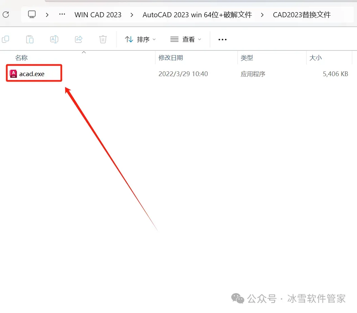The image size is (357, 313).
Task: Sort by the 类型 column header
Action: click(247, 58)
